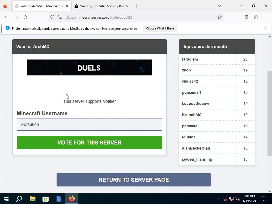
Task: Click the Top voters this month header
Action: point(217,46)
